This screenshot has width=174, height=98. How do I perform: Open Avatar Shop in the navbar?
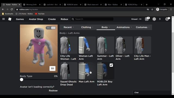point(36,19)
